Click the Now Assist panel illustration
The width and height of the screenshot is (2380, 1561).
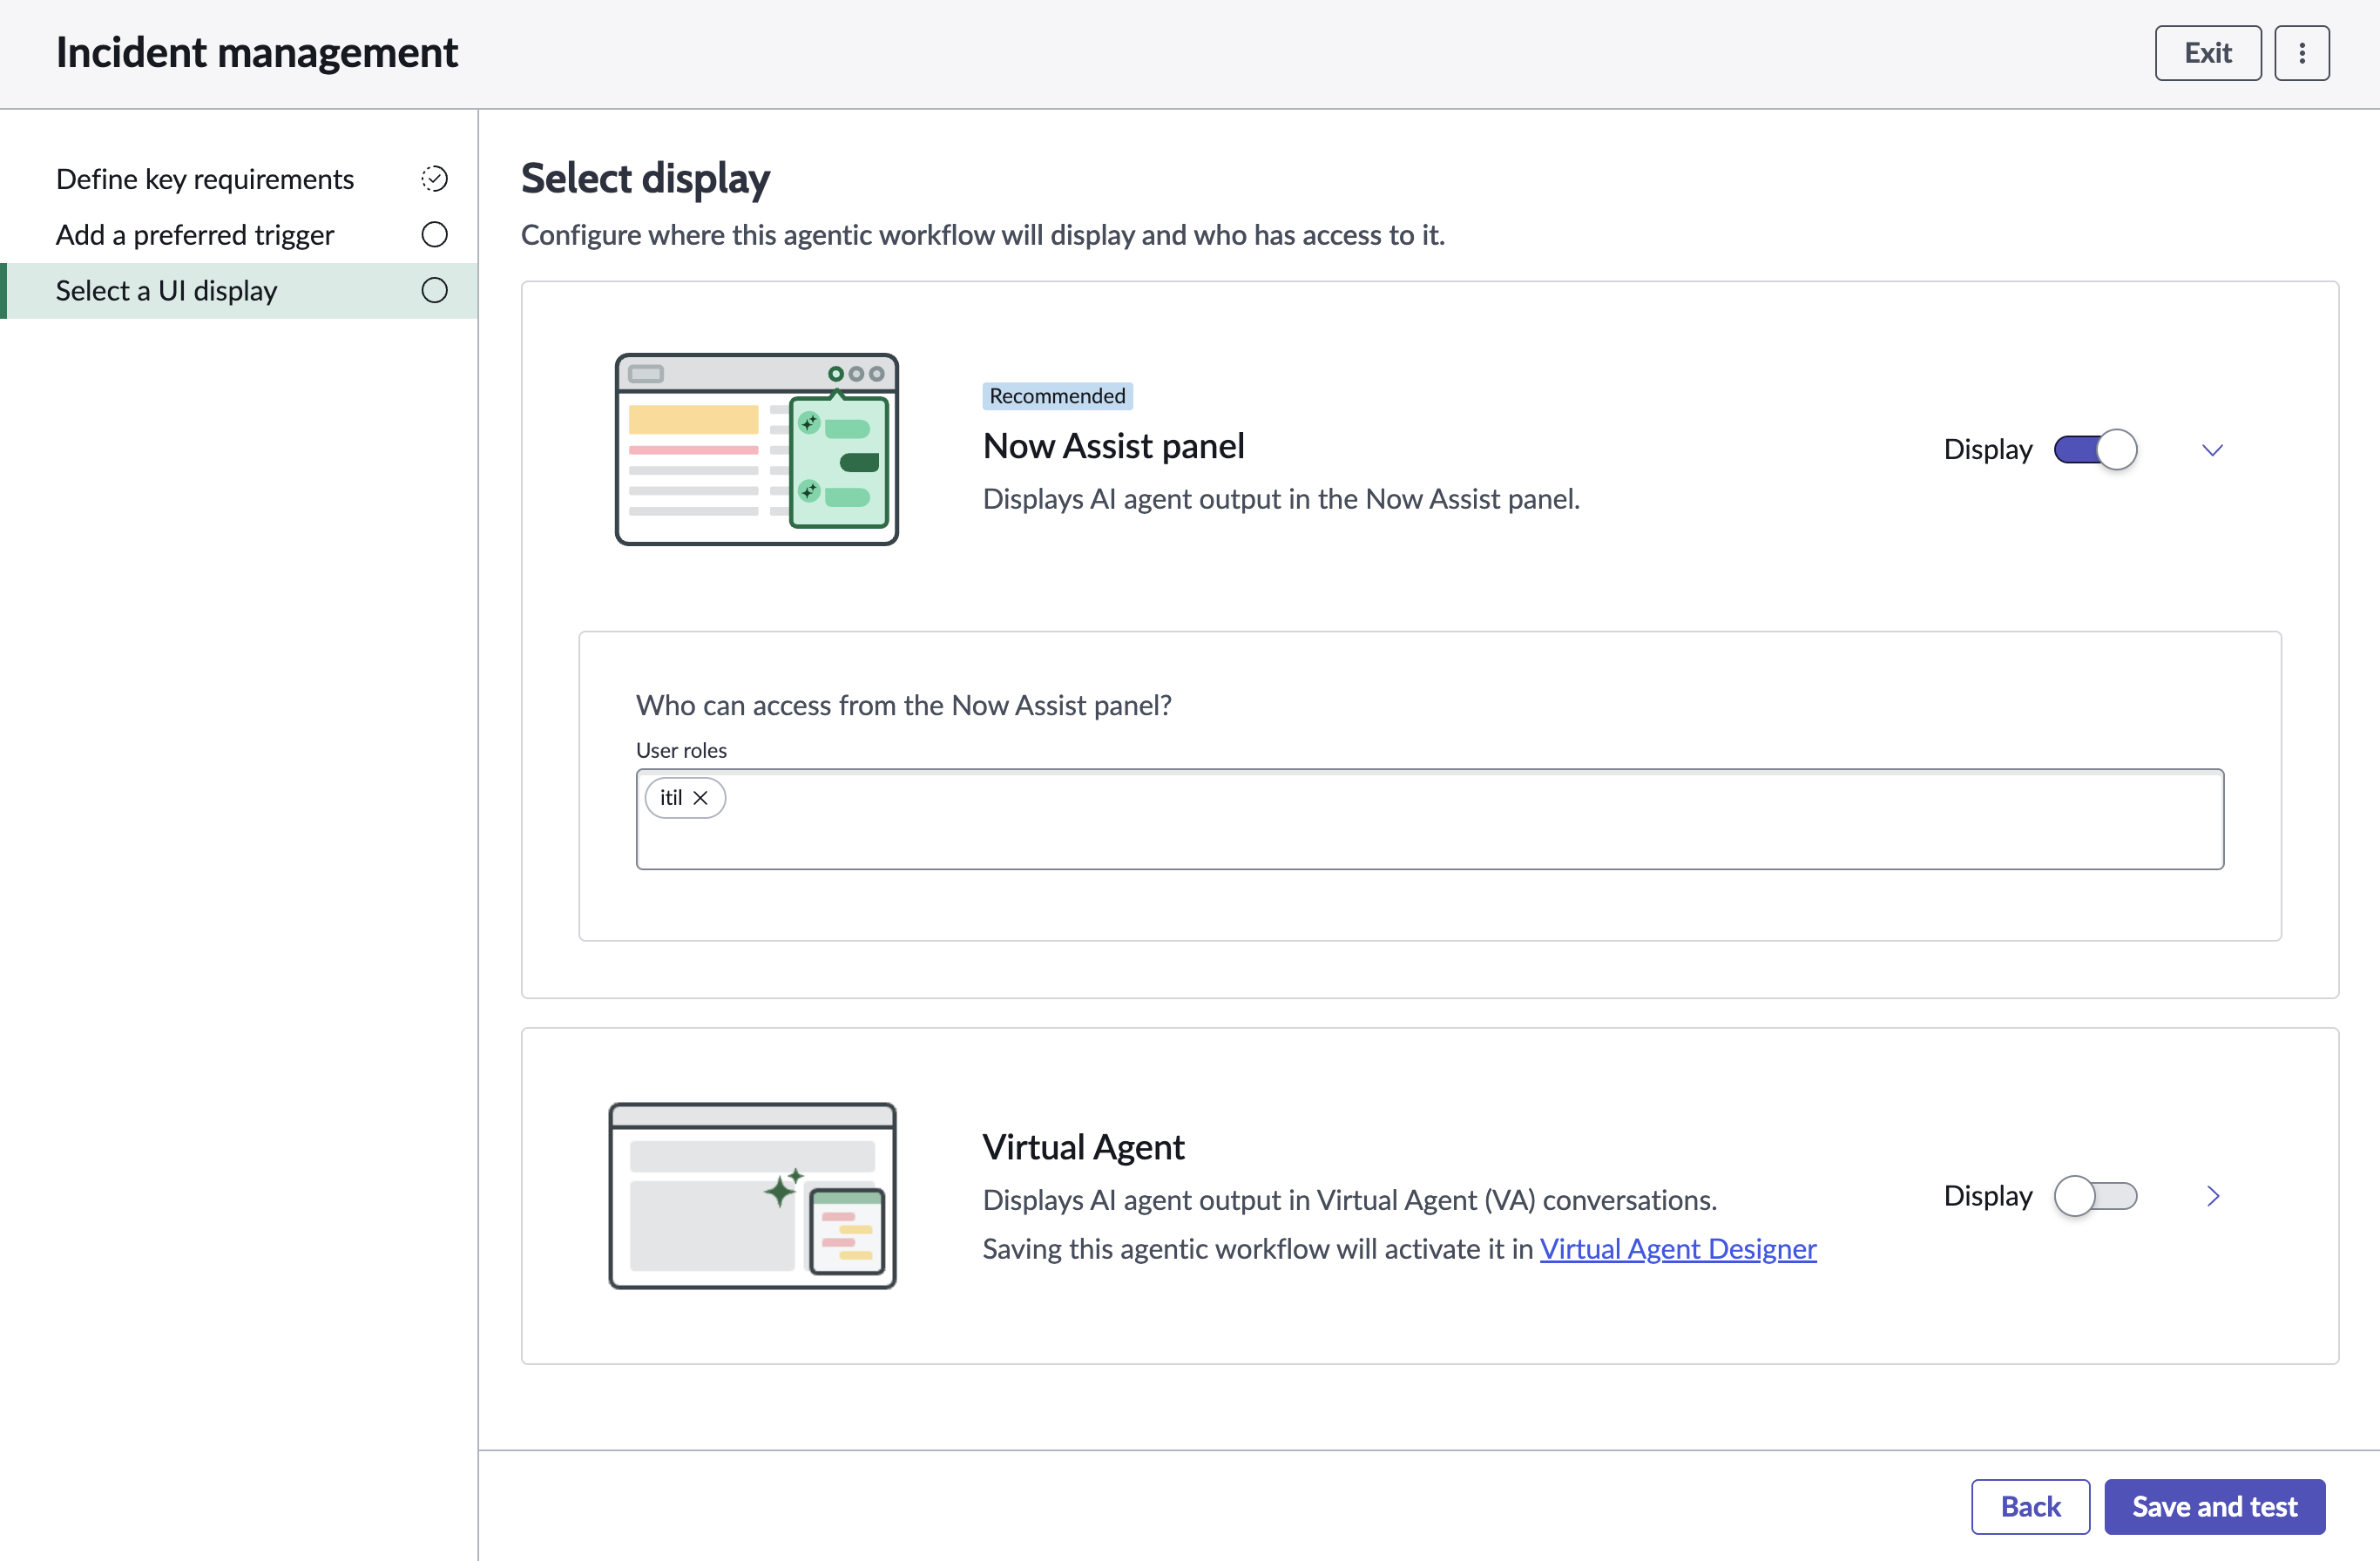click(756, 449)
